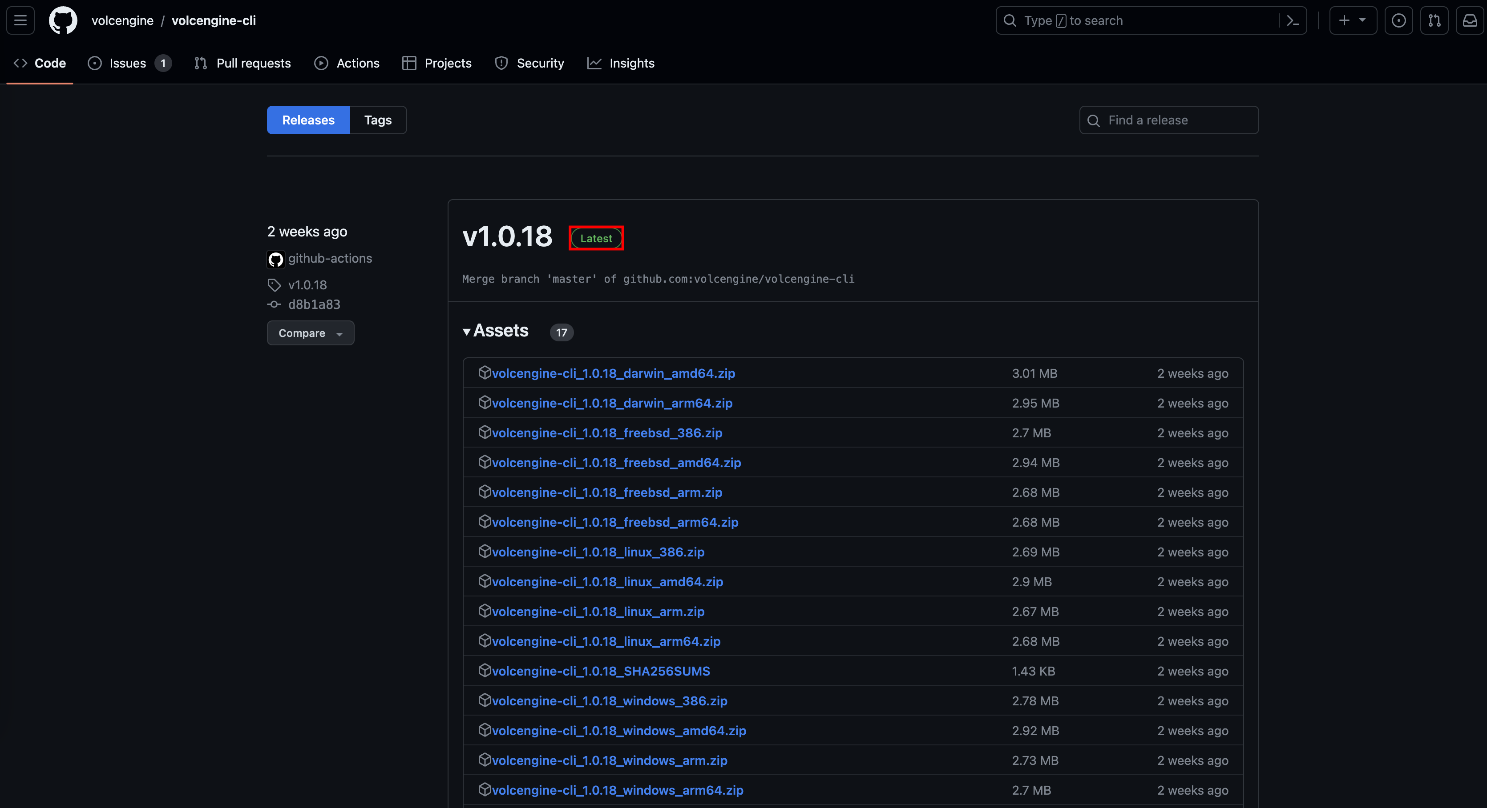Screen dimensions: 1487x808
Task: Click package icon beside darwin_amd64.zip
Action: [484, 372]
